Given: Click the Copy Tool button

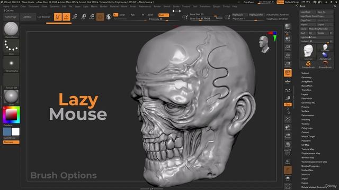Looking at the screenshot, I should tap(308, 20).
